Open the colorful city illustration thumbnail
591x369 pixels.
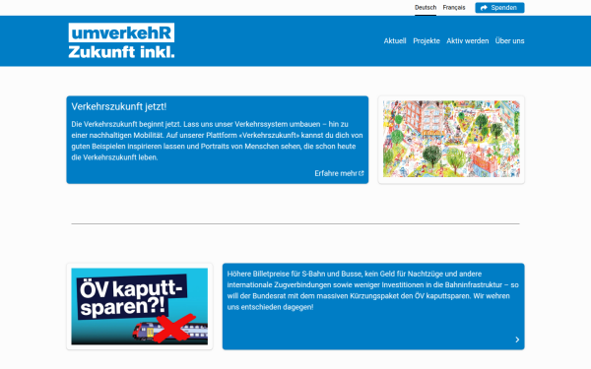(x=451, y=139)
